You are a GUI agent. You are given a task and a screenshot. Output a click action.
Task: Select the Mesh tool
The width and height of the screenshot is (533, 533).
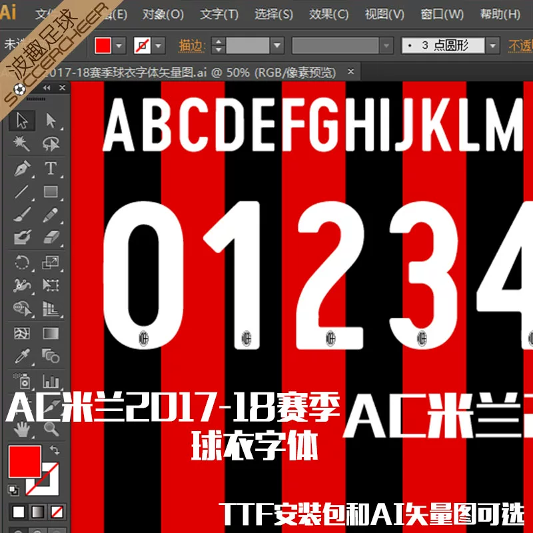pos(22,334)
